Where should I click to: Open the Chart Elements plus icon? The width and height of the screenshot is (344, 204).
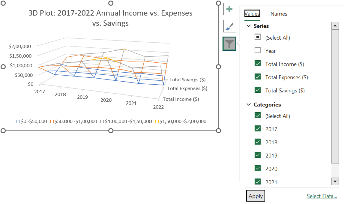[230, 9]
